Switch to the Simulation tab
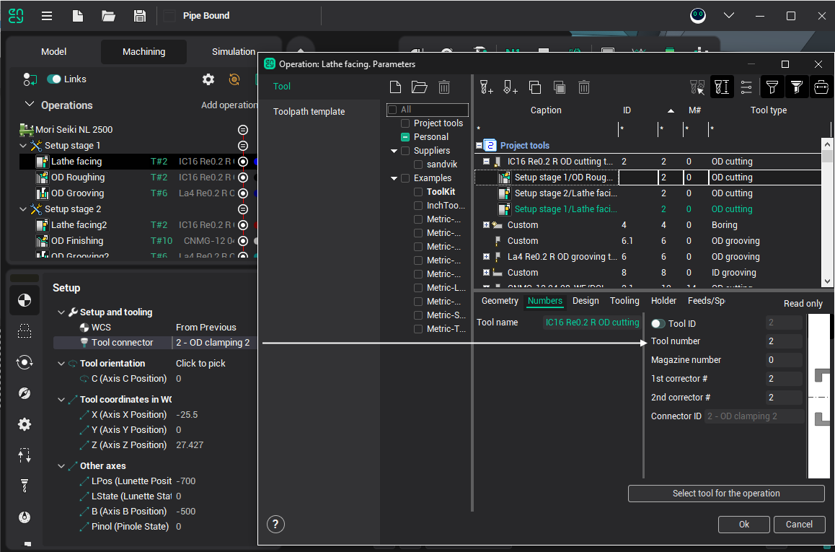Screen dimensions: 835x552 pyautogui.click(x=233, y=52)
